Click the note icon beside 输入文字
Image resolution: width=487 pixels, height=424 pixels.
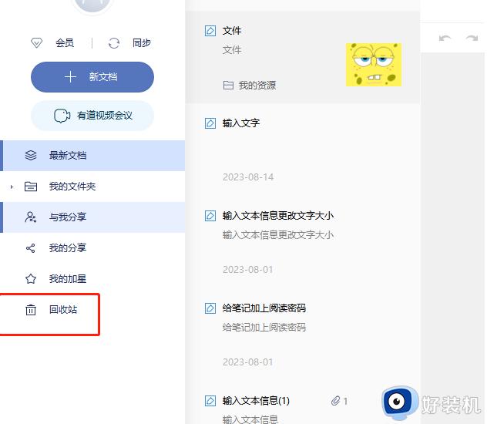click(x=210, y=123)
